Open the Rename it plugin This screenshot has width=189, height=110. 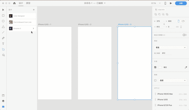point(22,29)
